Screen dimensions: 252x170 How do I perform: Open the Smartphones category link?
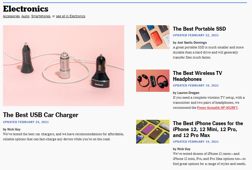[41, 16]
